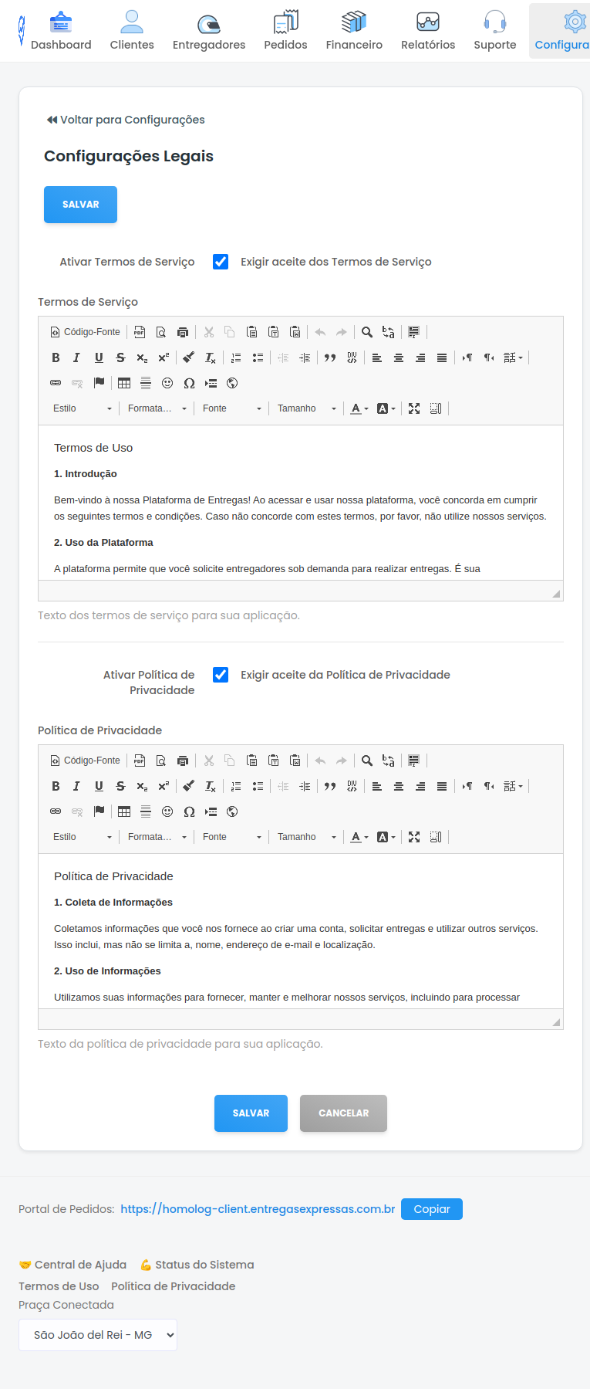Toggle Show Blocks in Política de Privacidade editor
590x1389 pixels.
pos(436,837)
